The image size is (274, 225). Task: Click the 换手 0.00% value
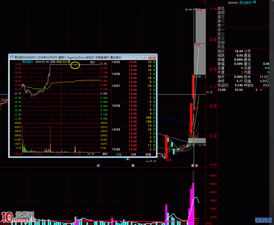click(x=239, y=77)
